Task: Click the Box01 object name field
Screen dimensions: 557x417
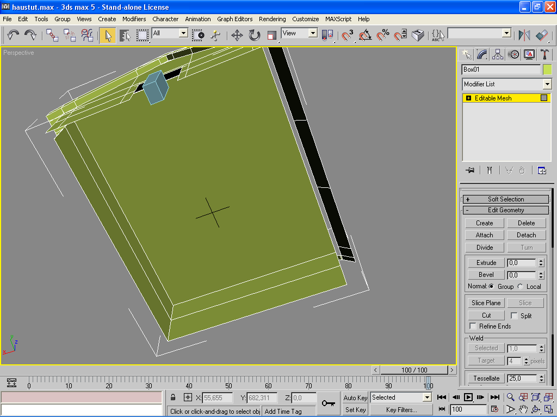Action: 500,69
